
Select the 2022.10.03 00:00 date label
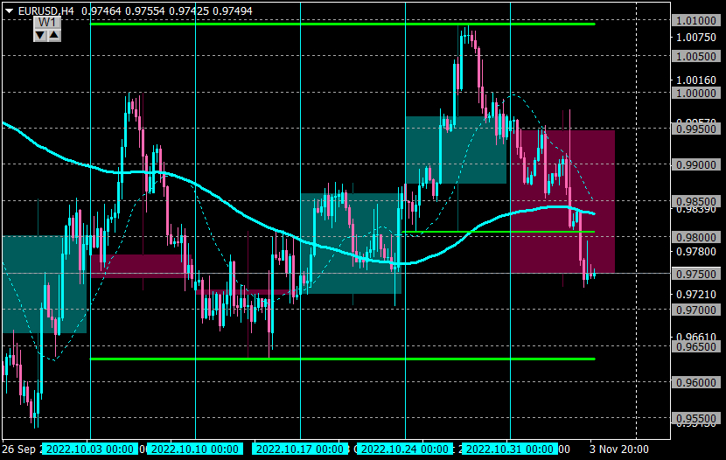pos(90,449)
